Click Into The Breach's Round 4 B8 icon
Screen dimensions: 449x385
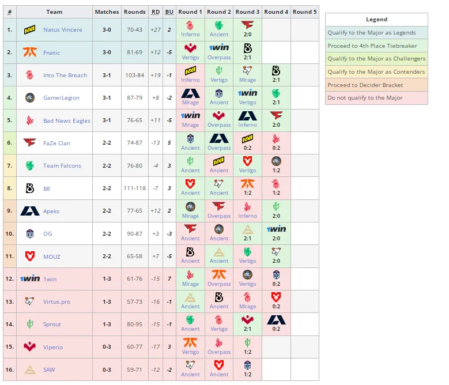click(276, 70)
